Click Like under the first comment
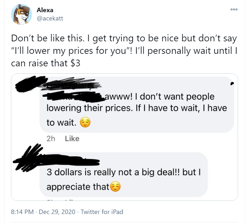This screenshot has width=248, height=223. (x=72, y=139)
